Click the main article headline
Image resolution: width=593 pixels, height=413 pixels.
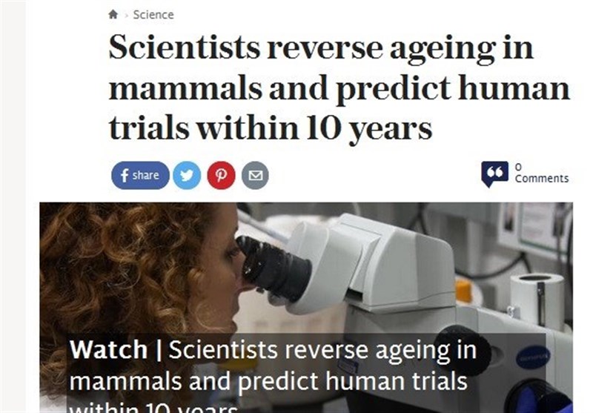[x=339, y=88]
